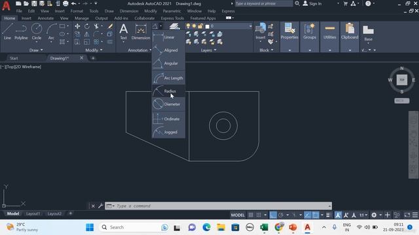Close the Drawing1 file tab
Image resolution: width=419 pixels, height=235 pixels.
[81, 58]
